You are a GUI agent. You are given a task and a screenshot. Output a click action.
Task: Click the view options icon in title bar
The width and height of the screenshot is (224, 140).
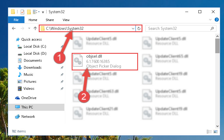click(x=36, y=12)
